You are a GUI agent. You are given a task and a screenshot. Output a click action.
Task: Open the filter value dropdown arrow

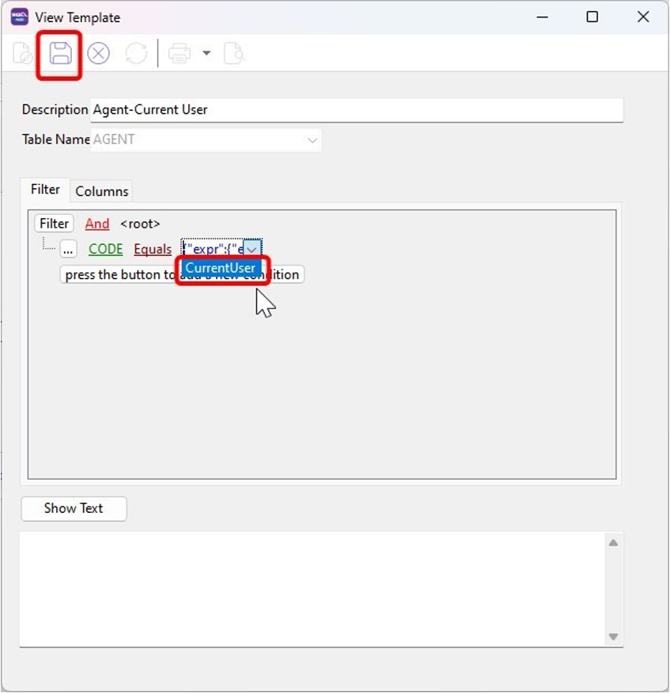click(x=252, y=249)
